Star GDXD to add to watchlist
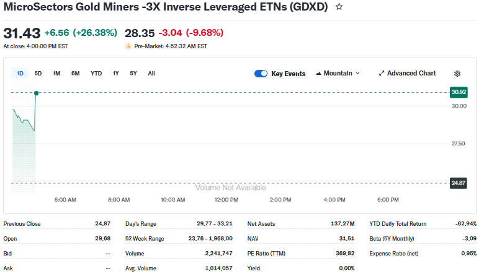 coord(339,7)
